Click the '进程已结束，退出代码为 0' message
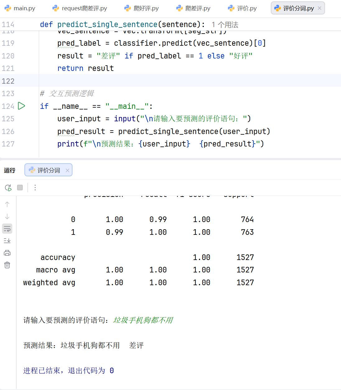This screenshot has height=390, width=341. [68, 371]
